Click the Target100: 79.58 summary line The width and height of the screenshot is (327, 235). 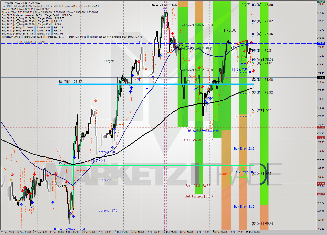[72, 37]
